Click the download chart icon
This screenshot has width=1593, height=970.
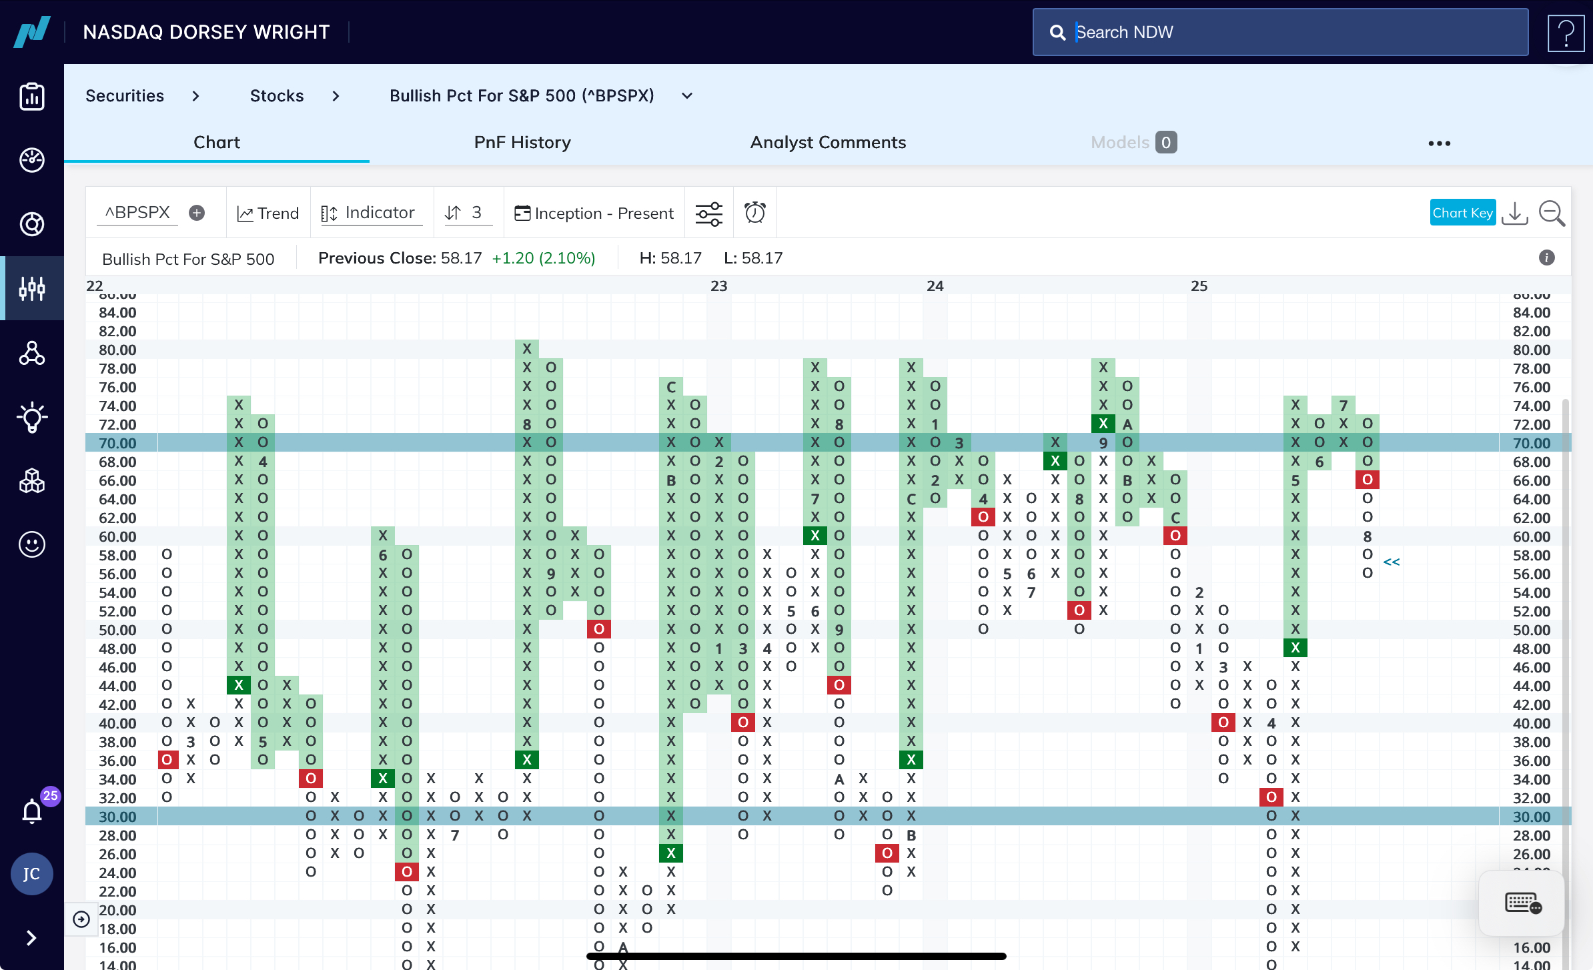point(1515,213)
